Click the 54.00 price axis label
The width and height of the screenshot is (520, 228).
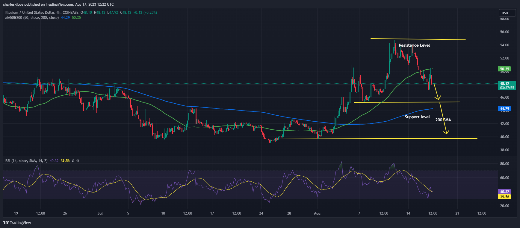(505, 45)
